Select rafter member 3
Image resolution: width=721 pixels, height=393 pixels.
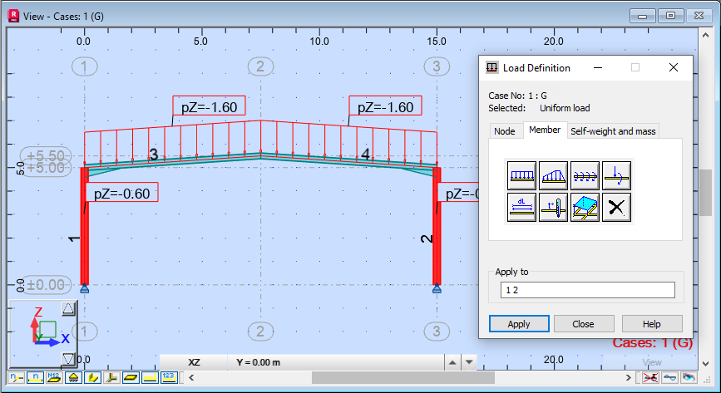172,163
